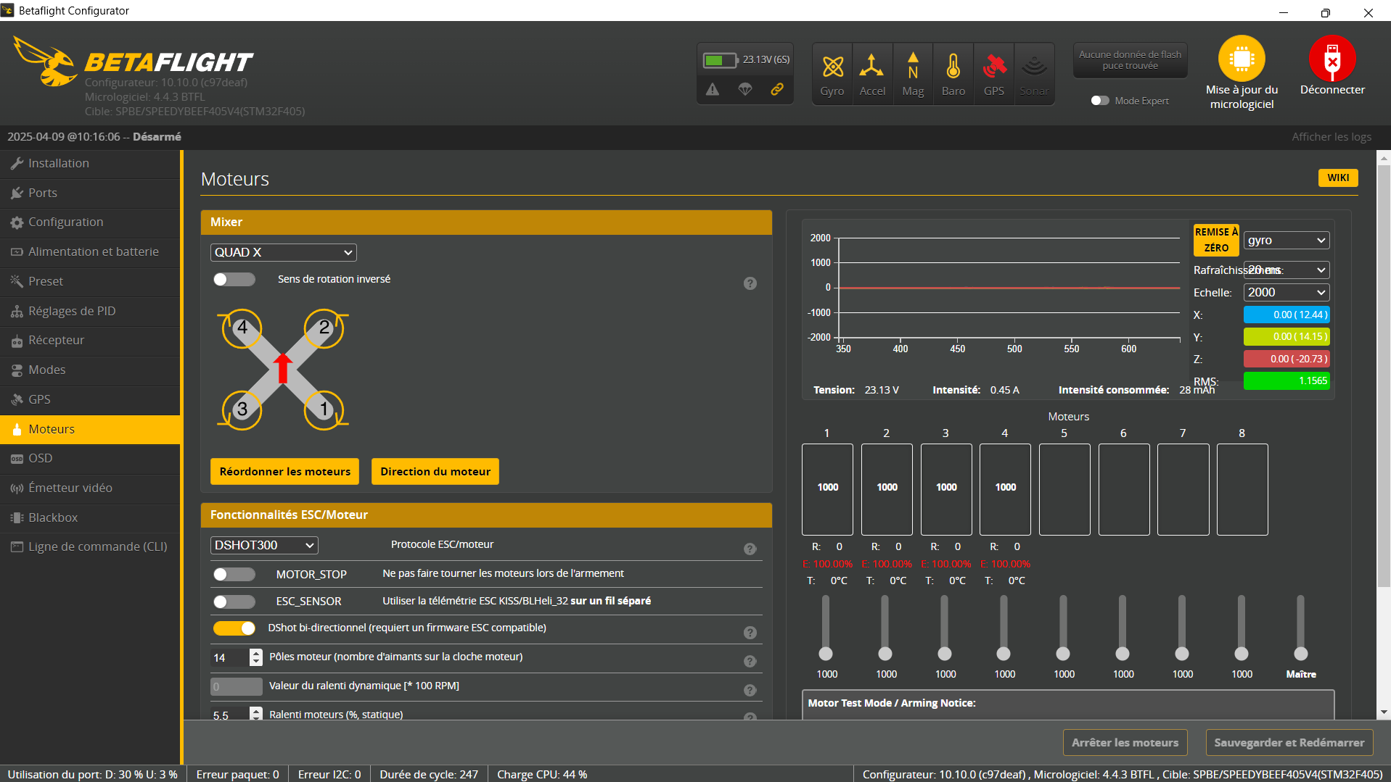Click the red Déconnecter USB icon
This screenshot has height=782, width=1391.
(1331, 59)
